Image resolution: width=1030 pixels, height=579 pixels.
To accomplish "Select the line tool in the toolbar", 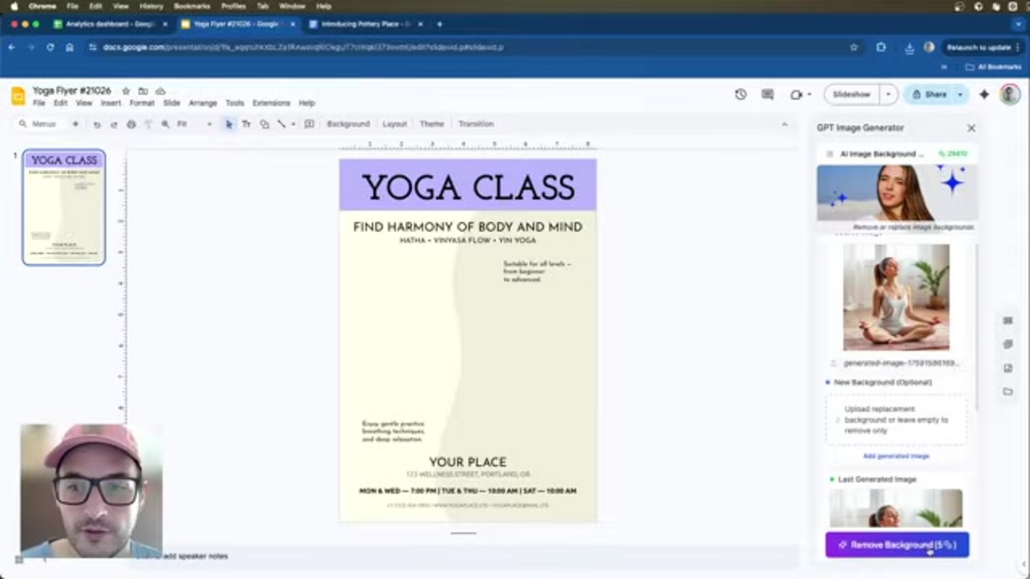I will click(x=281, y=124).
